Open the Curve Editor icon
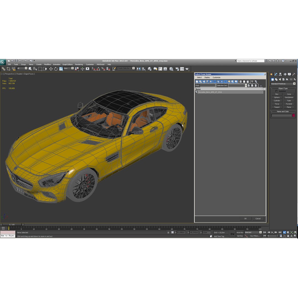 coord(160,69)
